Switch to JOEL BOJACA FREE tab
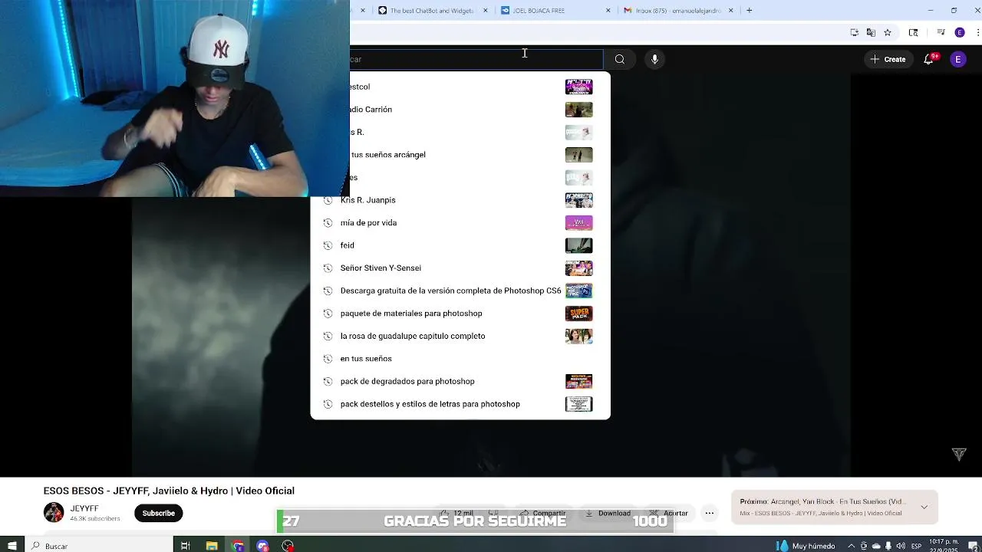982x552 pixels. pyautogui.click(x=555, y=11)
